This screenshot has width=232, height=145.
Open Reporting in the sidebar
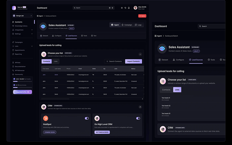[x=18, y=54]
